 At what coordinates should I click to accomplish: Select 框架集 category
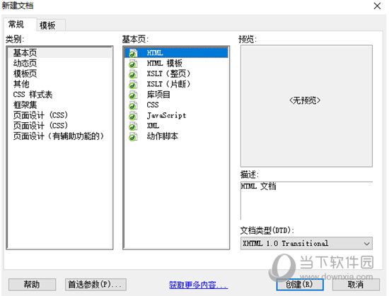(x=59, y=105)
